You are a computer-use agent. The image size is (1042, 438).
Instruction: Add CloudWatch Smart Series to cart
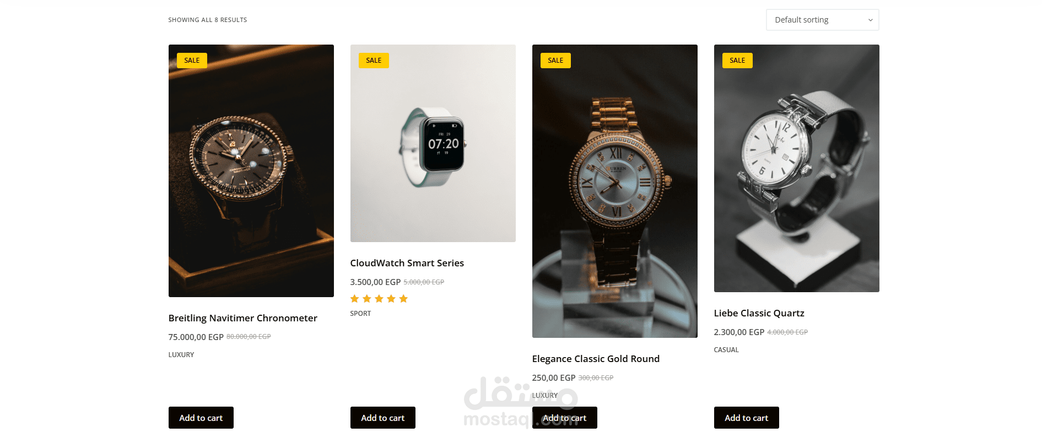pos(383,418)
